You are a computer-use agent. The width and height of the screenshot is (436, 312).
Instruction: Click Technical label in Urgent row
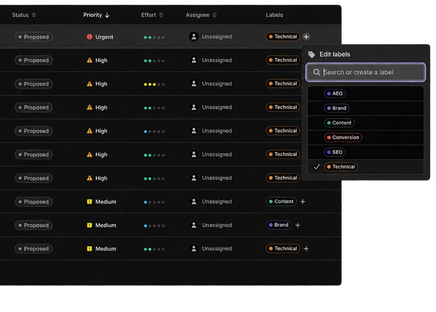click(283, 36)
